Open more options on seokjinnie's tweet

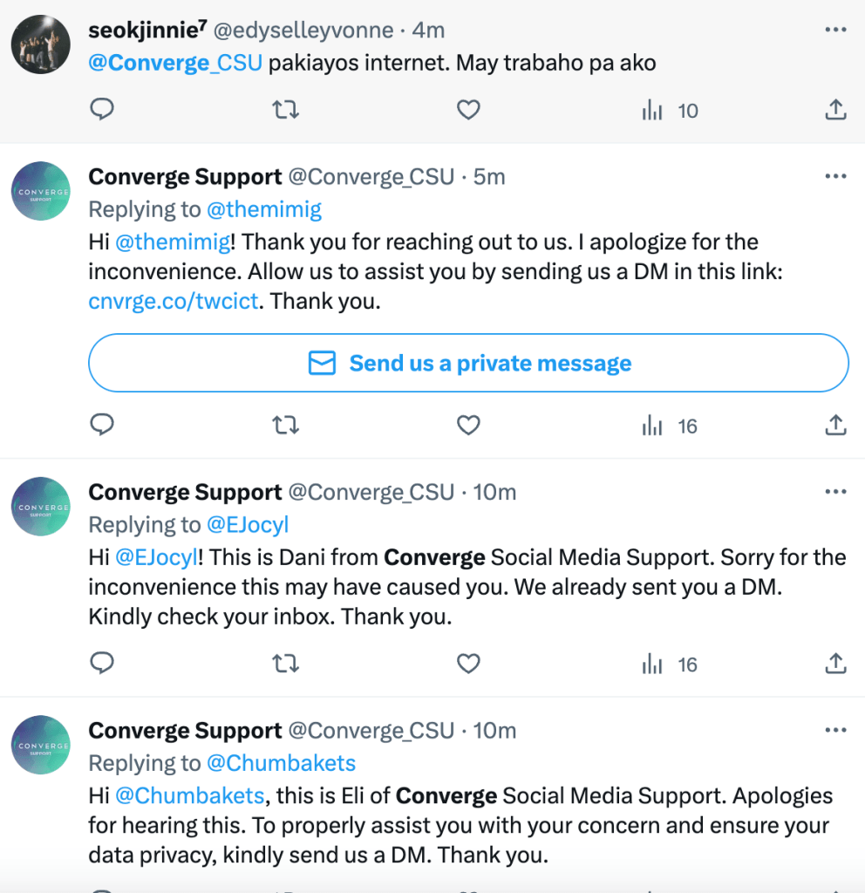[834, 31]
